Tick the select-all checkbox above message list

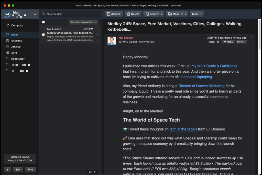coord(43,22)
